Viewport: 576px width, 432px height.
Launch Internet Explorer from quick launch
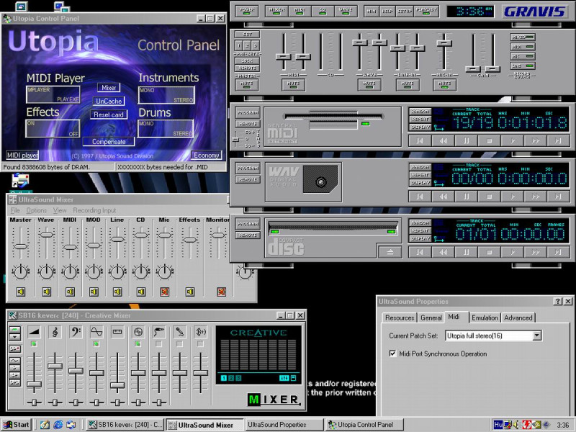tap(58, 425)
